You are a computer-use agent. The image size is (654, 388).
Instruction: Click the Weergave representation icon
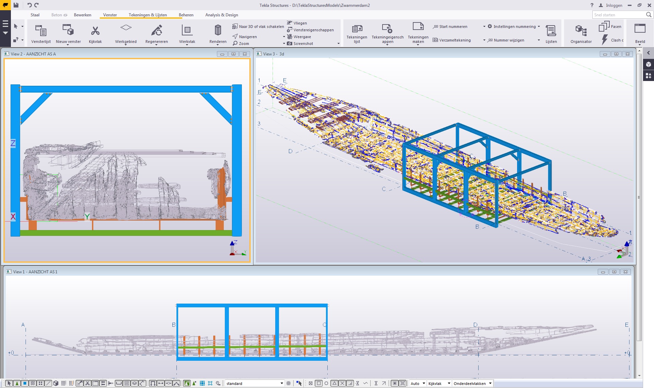[x=290, y=37]
